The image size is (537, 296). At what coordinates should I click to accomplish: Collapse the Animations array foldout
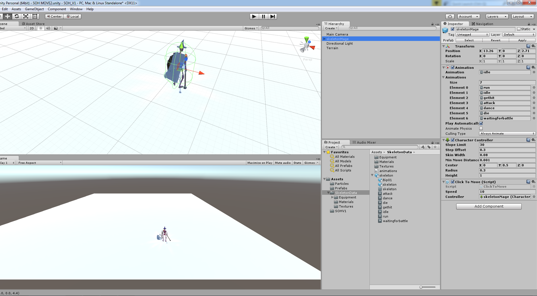tap(443, 77)
